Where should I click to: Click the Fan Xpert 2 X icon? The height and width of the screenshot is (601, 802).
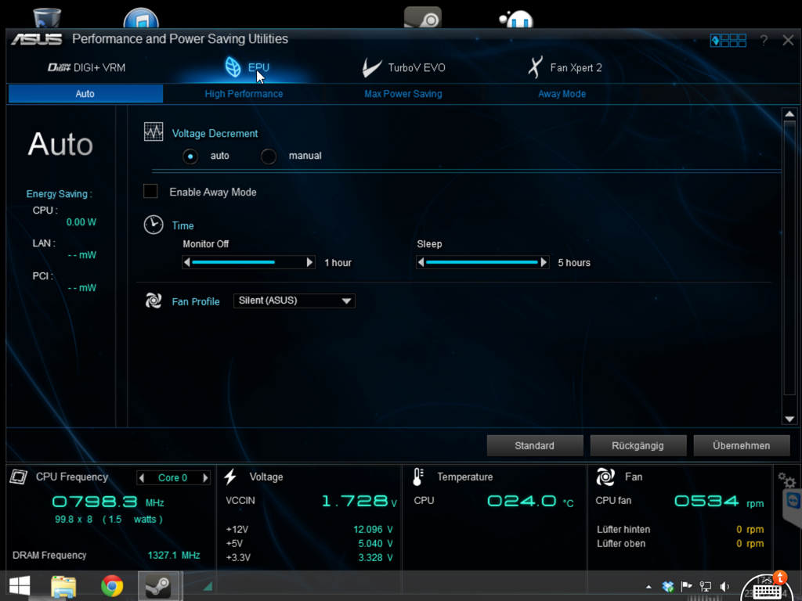coord(535,67)
